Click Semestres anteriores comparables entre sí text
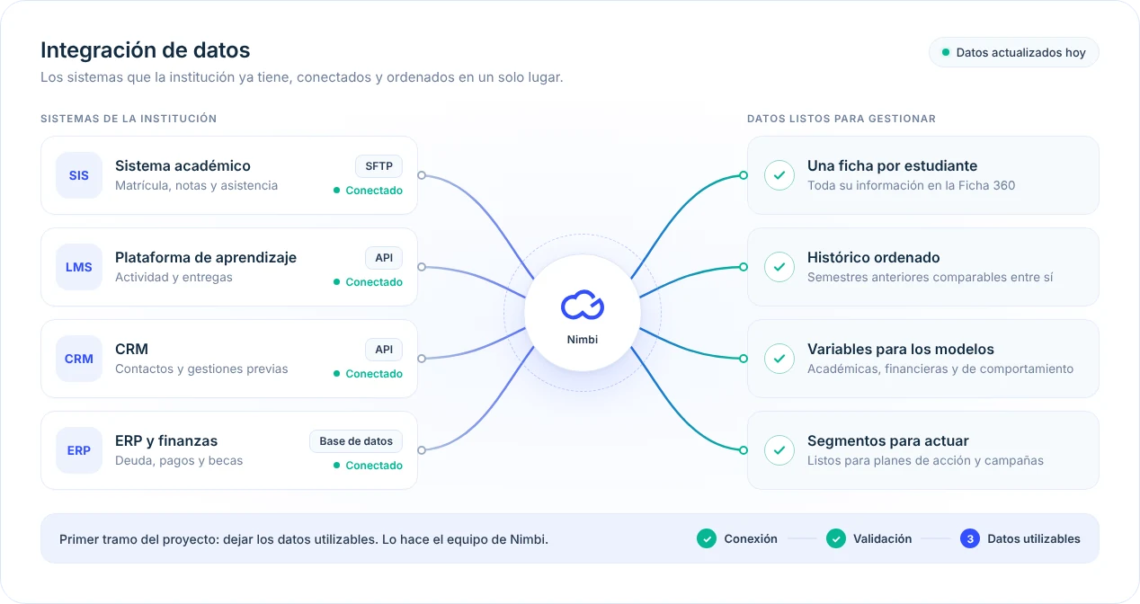Viewport: 1140px width, 604px height. [x=930, y=278]
